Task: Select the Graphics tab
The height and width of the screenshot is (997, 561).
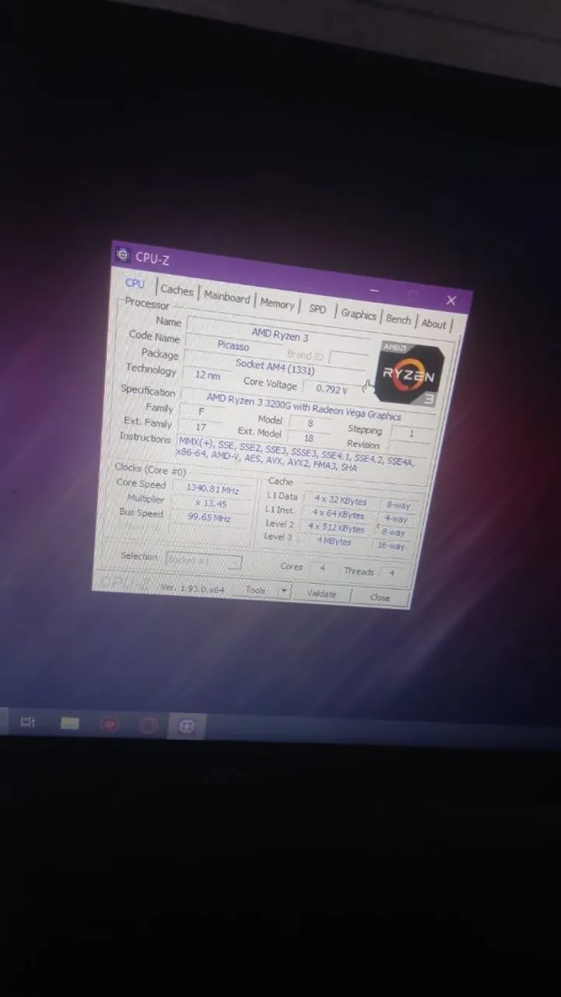Action: (x=358, y=314)
